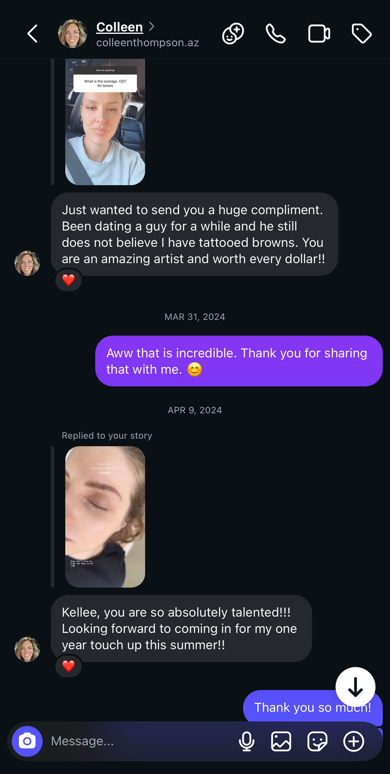Open Colleen's profile name link

point(120,27)
